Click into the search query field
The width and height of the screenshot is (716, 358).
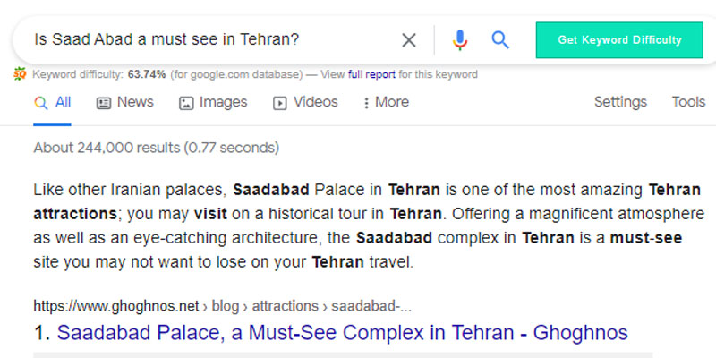click(x=210, y=40)
